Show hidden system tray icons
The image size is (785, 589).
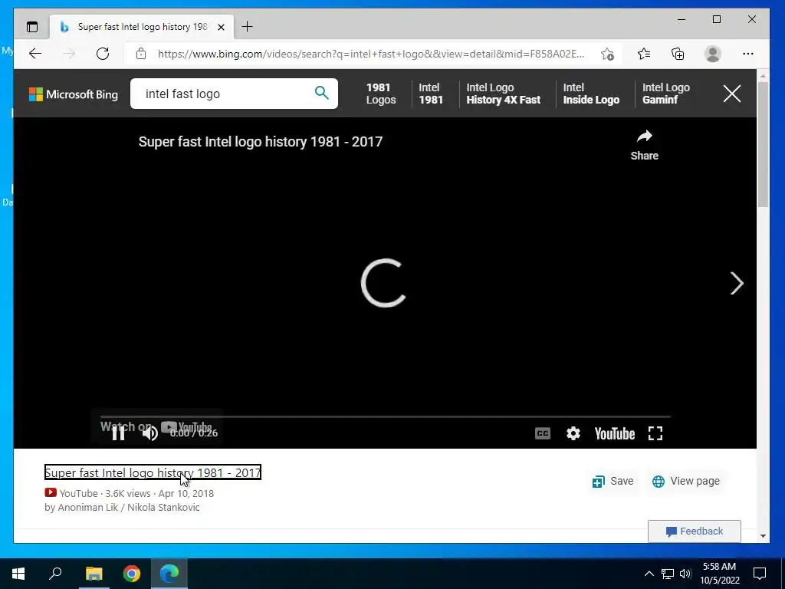tap(649, 574)
